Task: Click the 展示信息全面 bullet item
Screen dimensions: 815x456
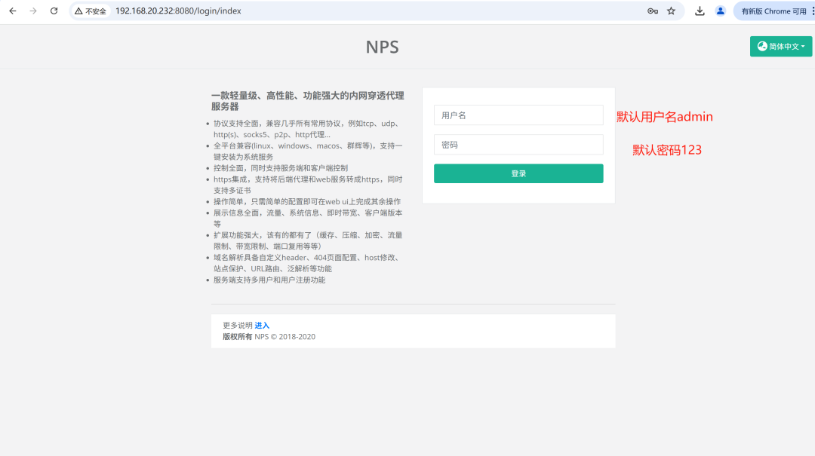Action: [x=308, y=218]
